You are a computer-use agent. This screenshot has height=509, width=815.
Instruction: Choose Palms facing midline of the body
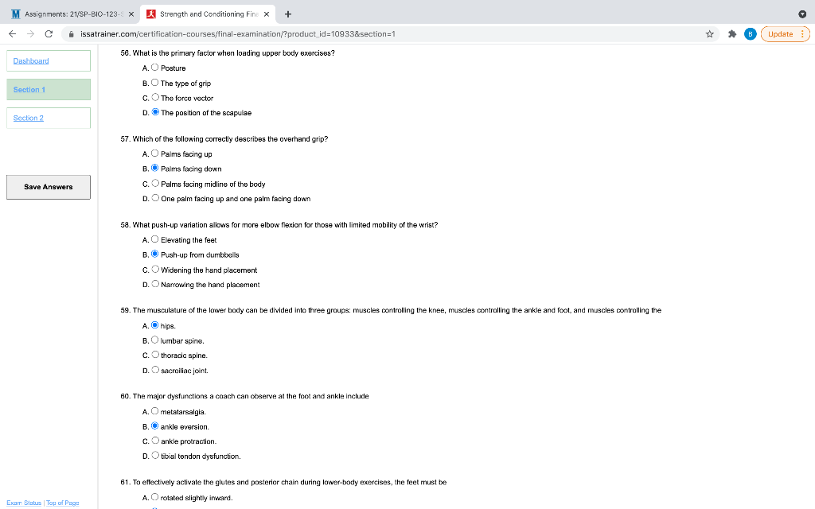coord(155,183)
